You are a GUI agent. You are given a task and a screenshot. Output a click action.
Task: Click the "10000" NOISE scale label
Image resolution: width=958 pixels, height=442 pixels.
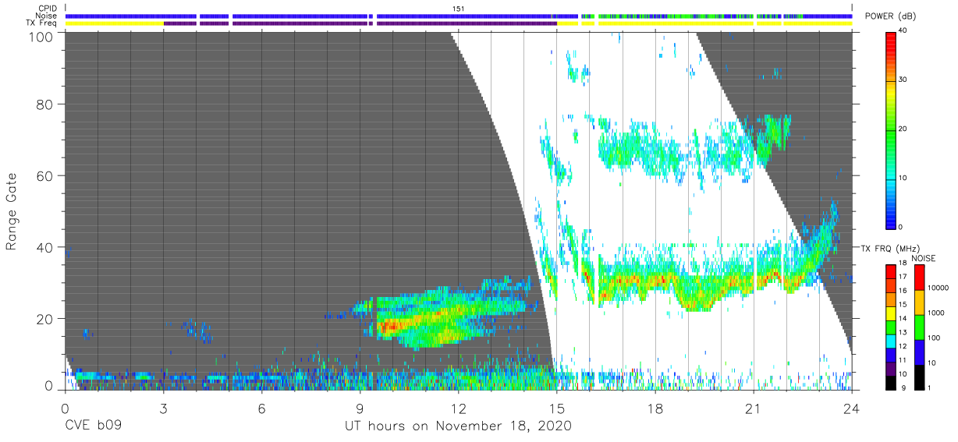point(940,288)
